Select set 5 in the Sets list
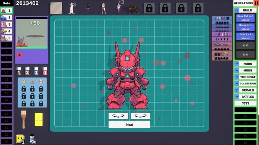The width and height of the screenshot is (259, 145). [6, 38]
